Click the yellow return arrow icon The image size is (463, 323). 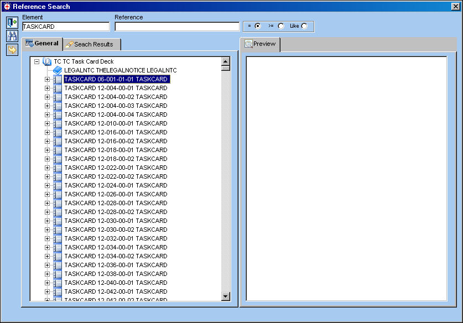click(12, 50)
